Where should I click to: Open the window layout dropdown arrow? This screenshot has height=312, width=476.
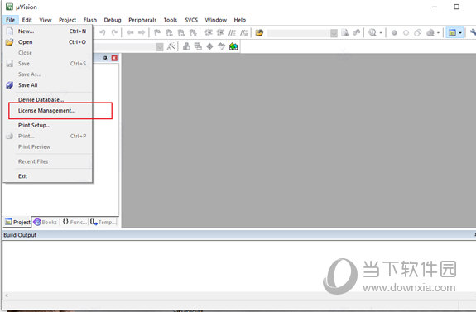(x=460, y=33)
